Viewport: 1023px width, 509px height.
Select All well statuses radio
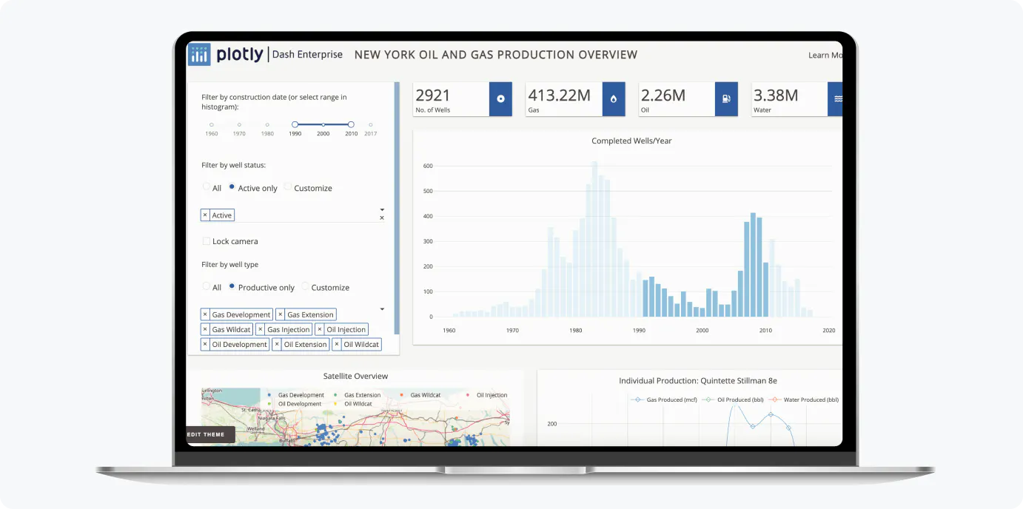(x=207, y=187)
